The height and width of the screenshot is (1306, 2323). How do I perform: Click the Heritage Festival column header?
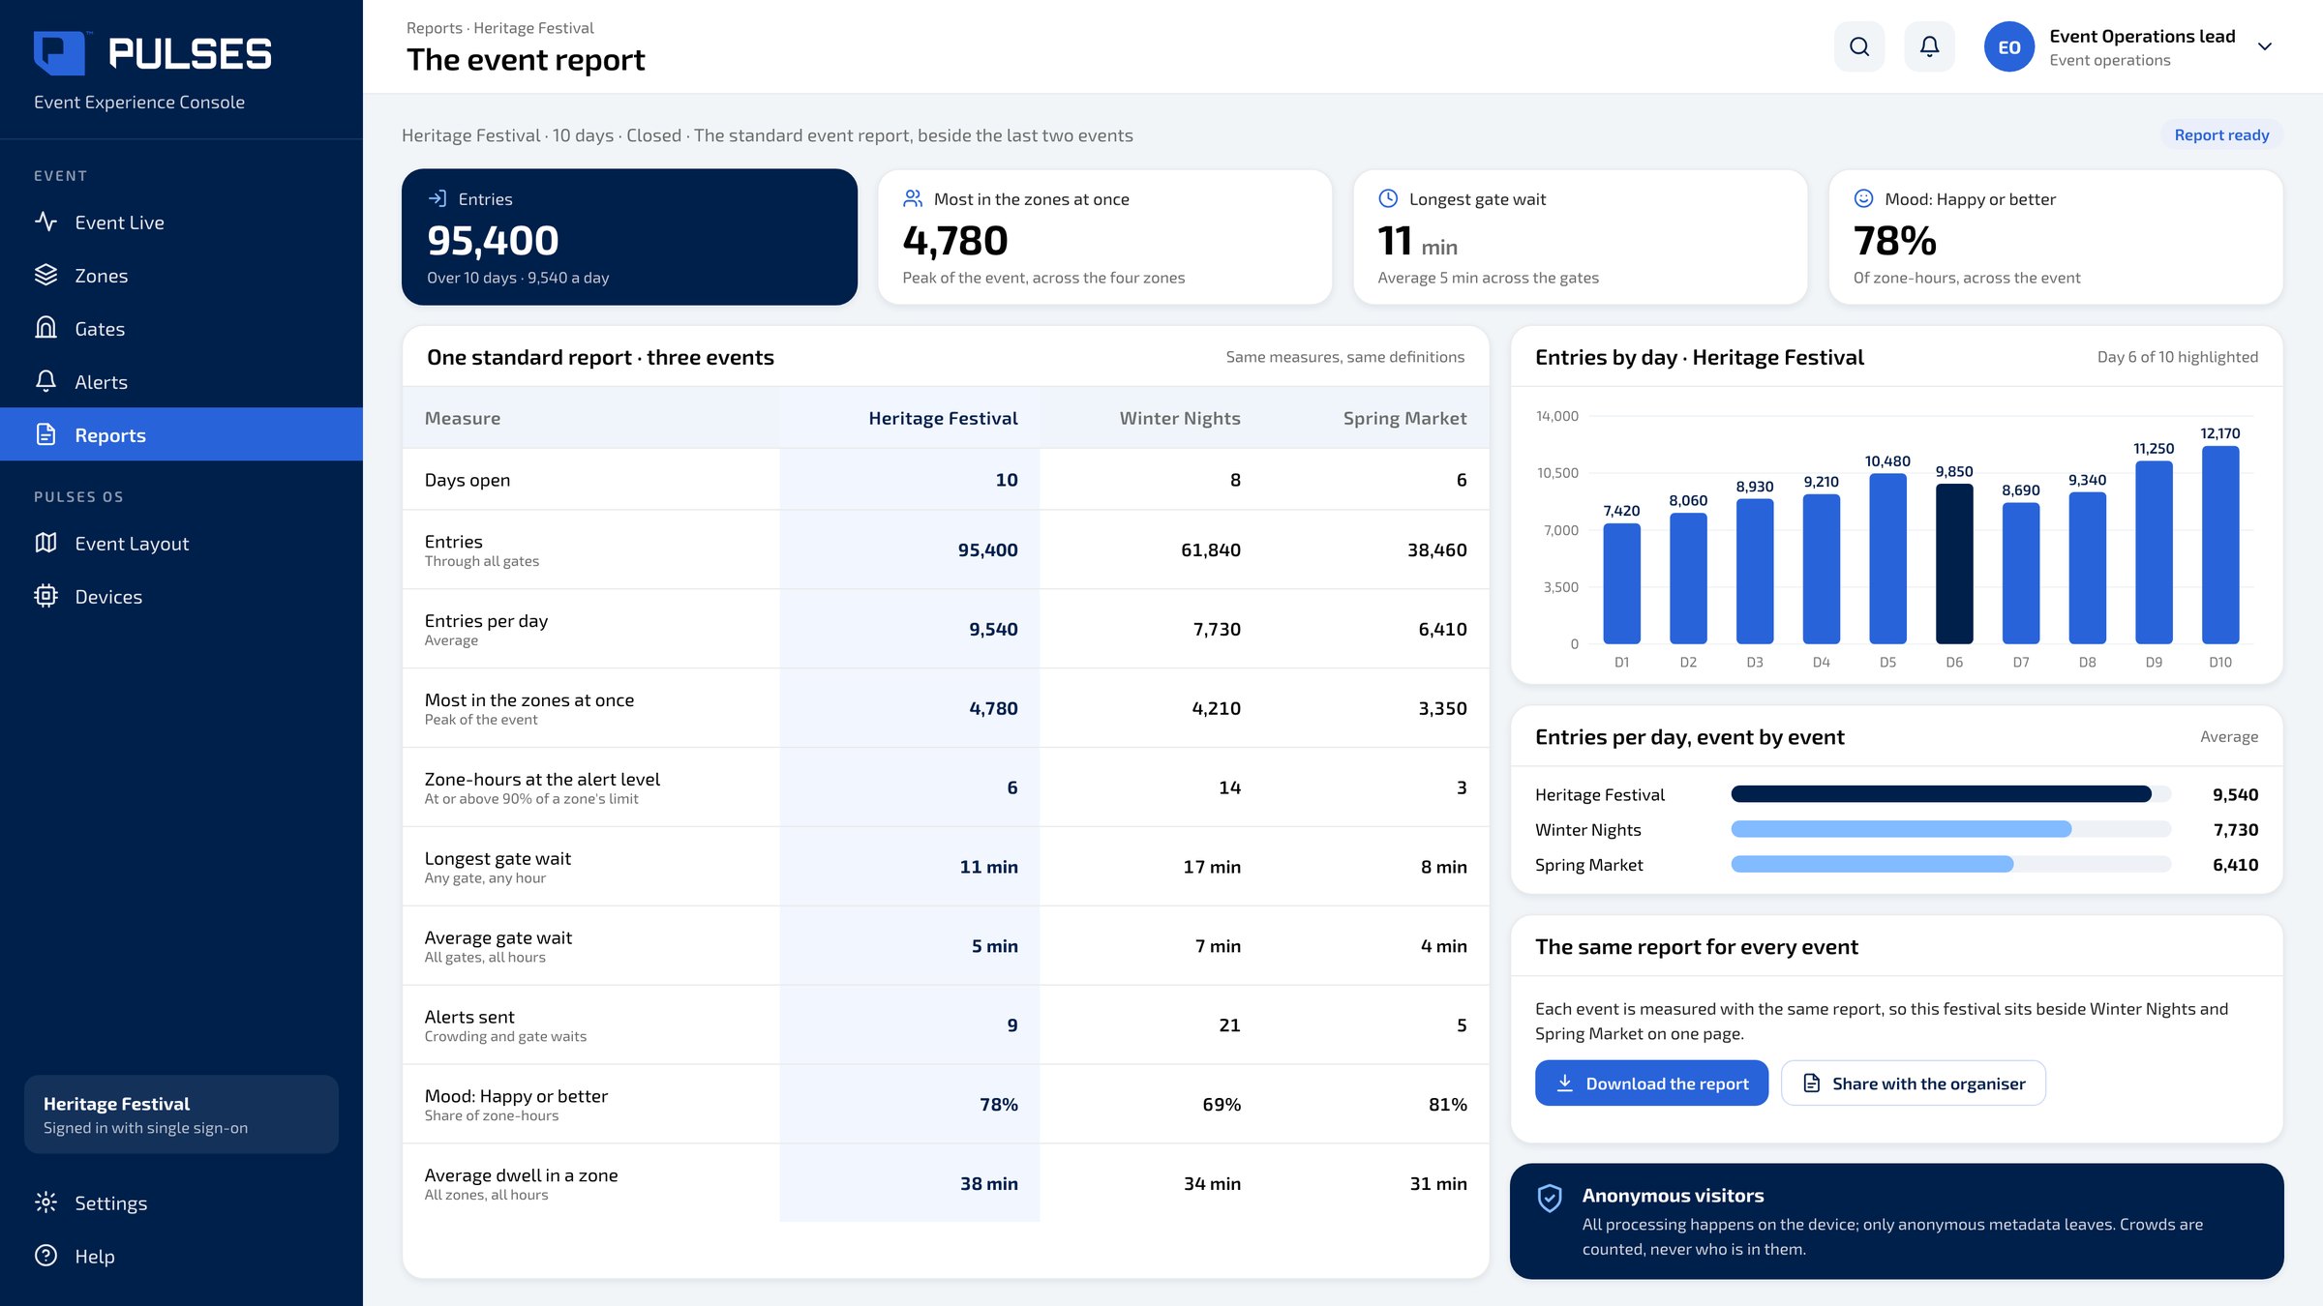[943, 418]
